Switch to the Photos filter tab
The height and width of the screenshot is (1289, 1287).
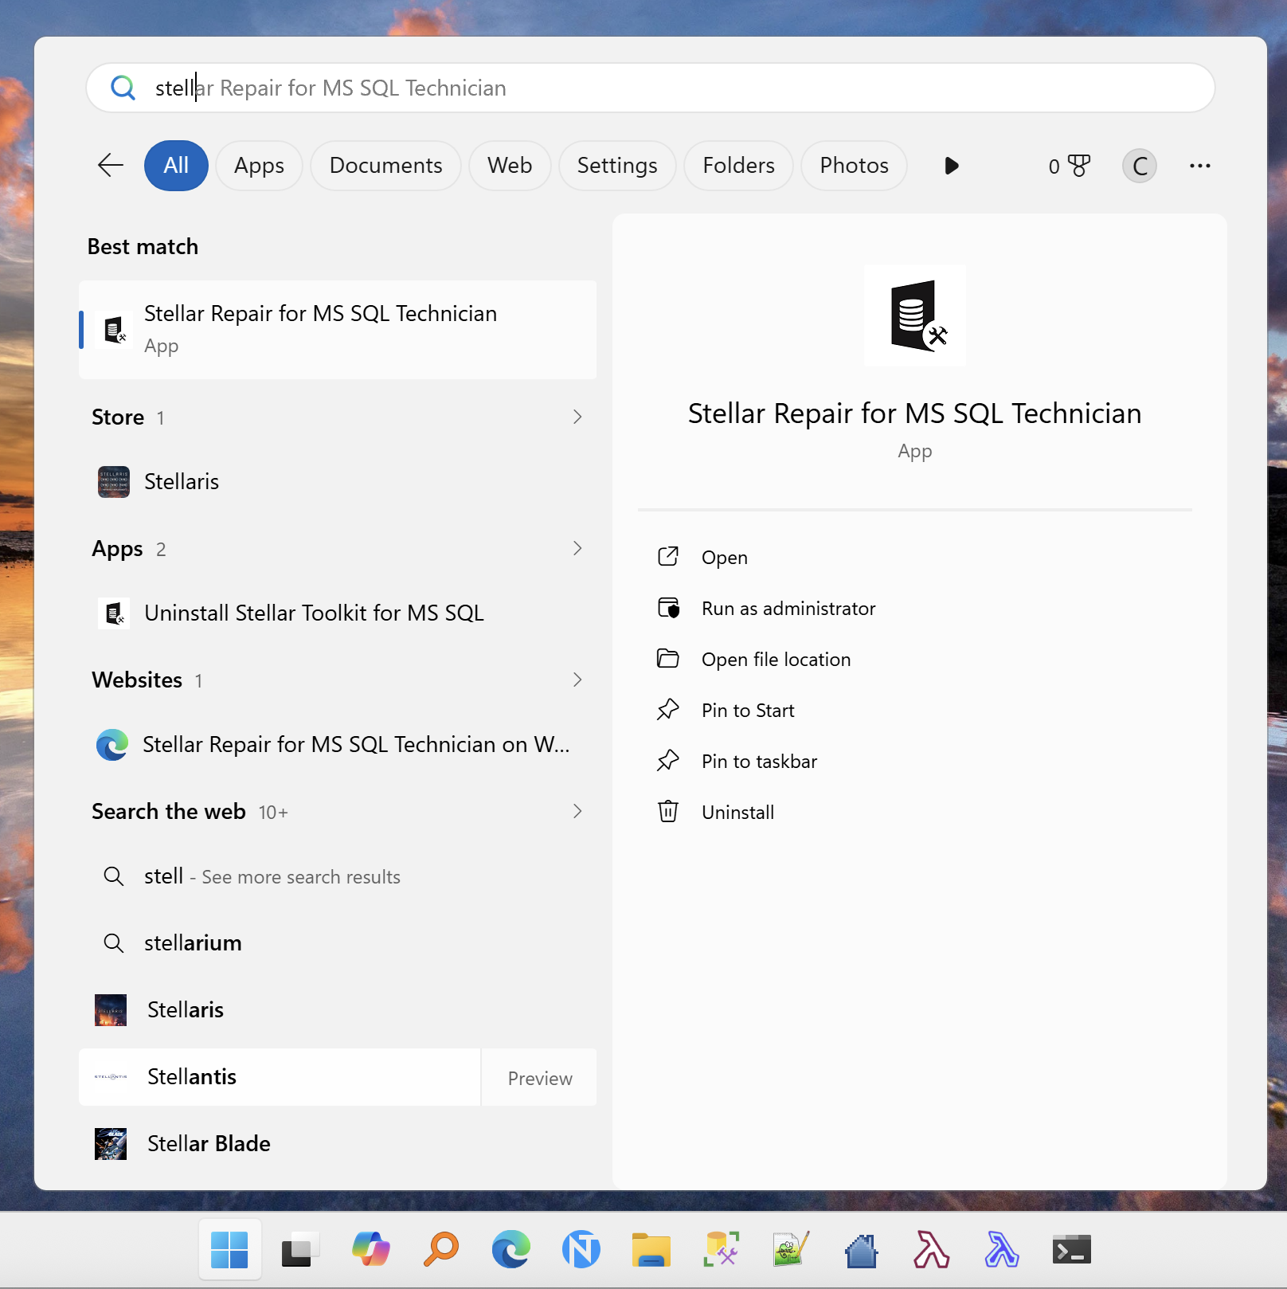(x=854, y=166)
